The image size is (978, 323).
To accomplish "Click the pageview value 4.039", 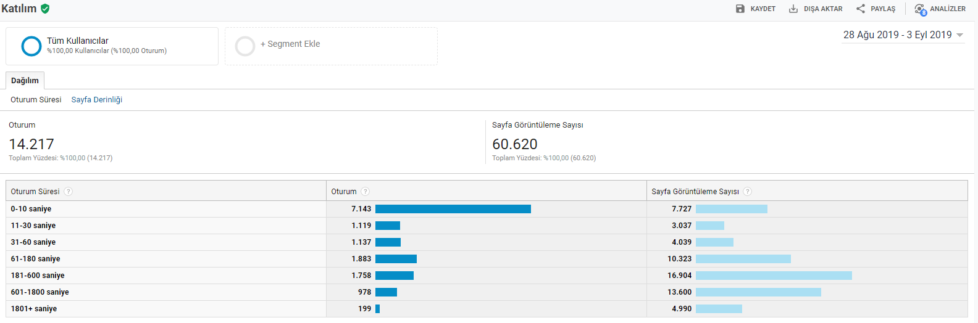I will coord(682,242).
